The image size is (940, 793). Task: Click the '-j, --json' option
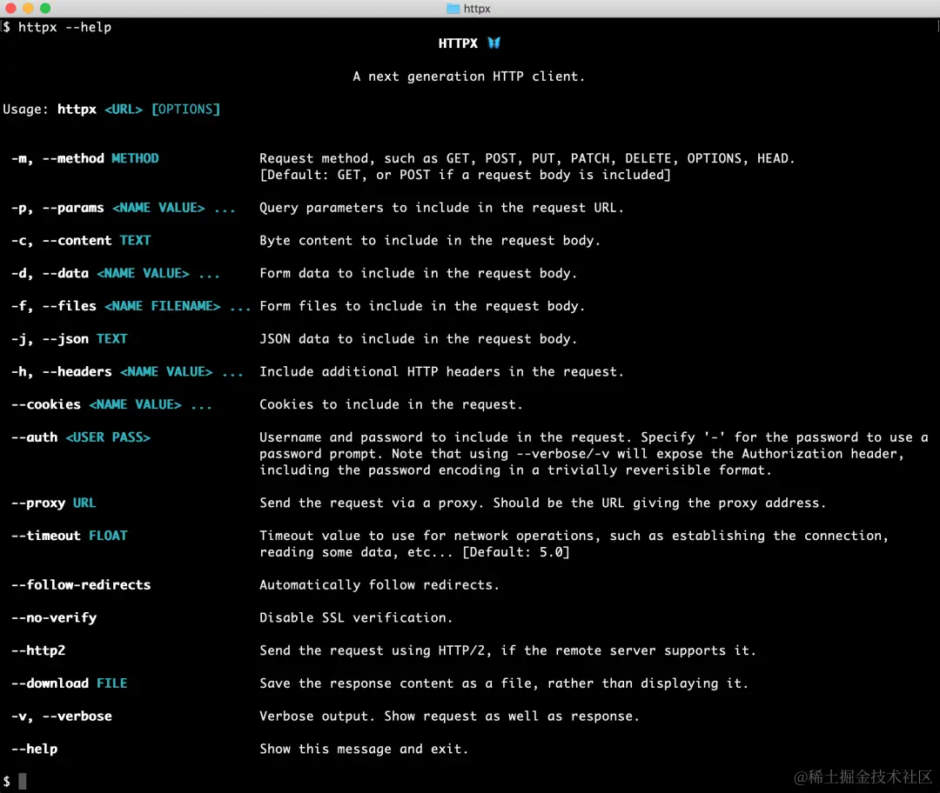50,339
